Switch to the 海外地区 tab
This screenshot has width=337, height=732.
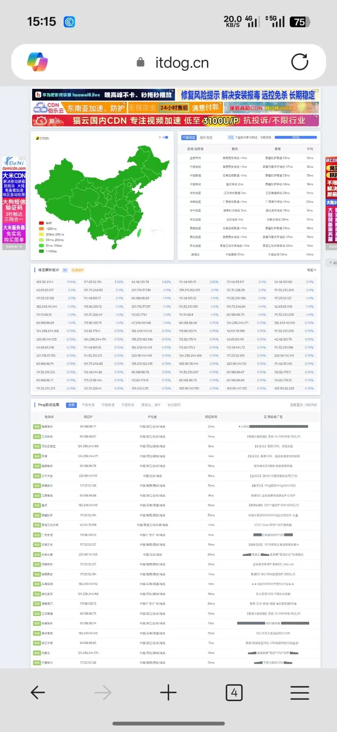point(206,138)
